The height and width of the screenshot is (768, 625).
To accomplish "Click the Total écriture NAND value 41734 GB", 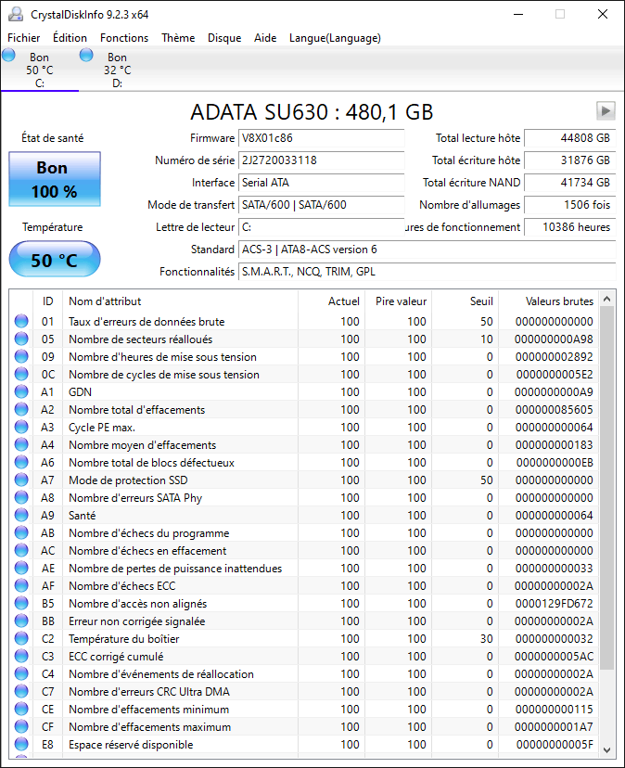I will click(x=570, y=183).
